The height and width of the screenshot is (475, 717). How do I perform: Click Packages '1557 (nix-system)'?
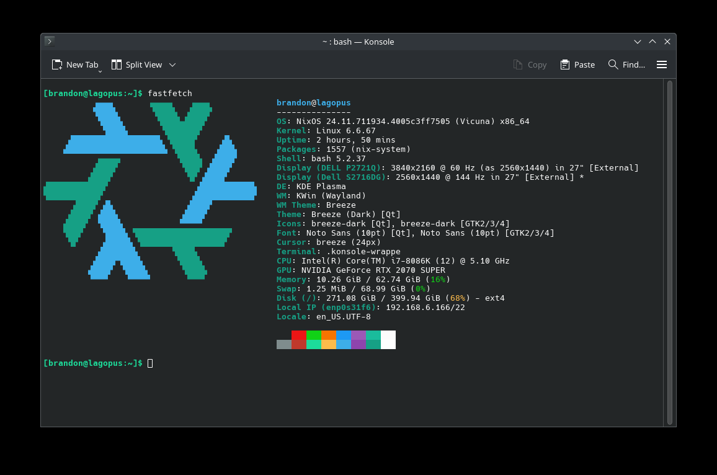[x=344, y=149]
